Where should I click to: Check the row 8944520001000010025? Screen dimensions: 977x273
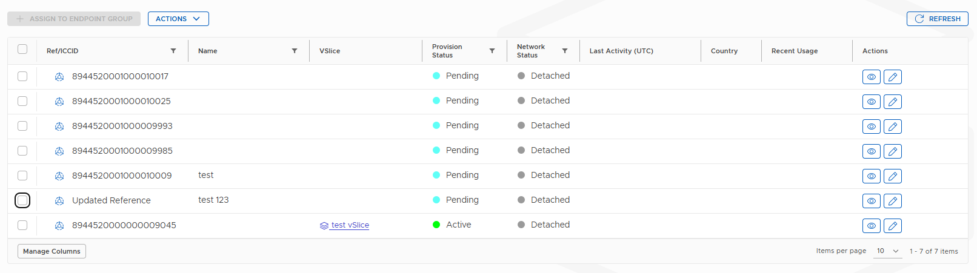[22, 101]
